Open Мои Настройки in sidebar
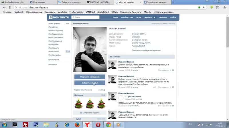This screenshot has height=128, width=229. tap(55, 55)
